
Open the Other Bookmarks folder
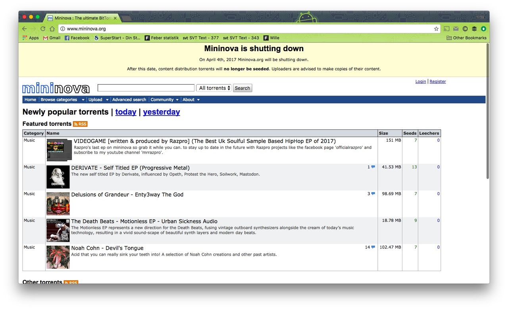466,38
